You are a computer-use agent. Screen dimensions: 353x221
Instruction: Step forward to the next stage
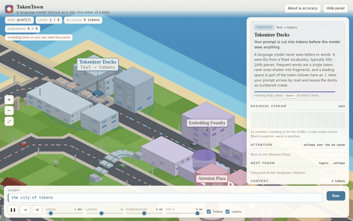click(x=25, y=210)
